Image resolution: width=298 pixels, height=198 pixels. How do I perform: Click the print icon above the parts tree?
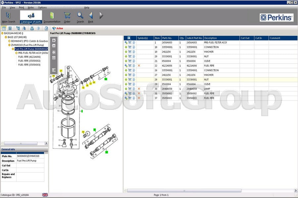click(x=31, y=28)
